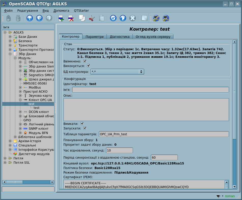Open the Редагування menu
This screenshot has height=200, width=242.
[x=28, y=11]
